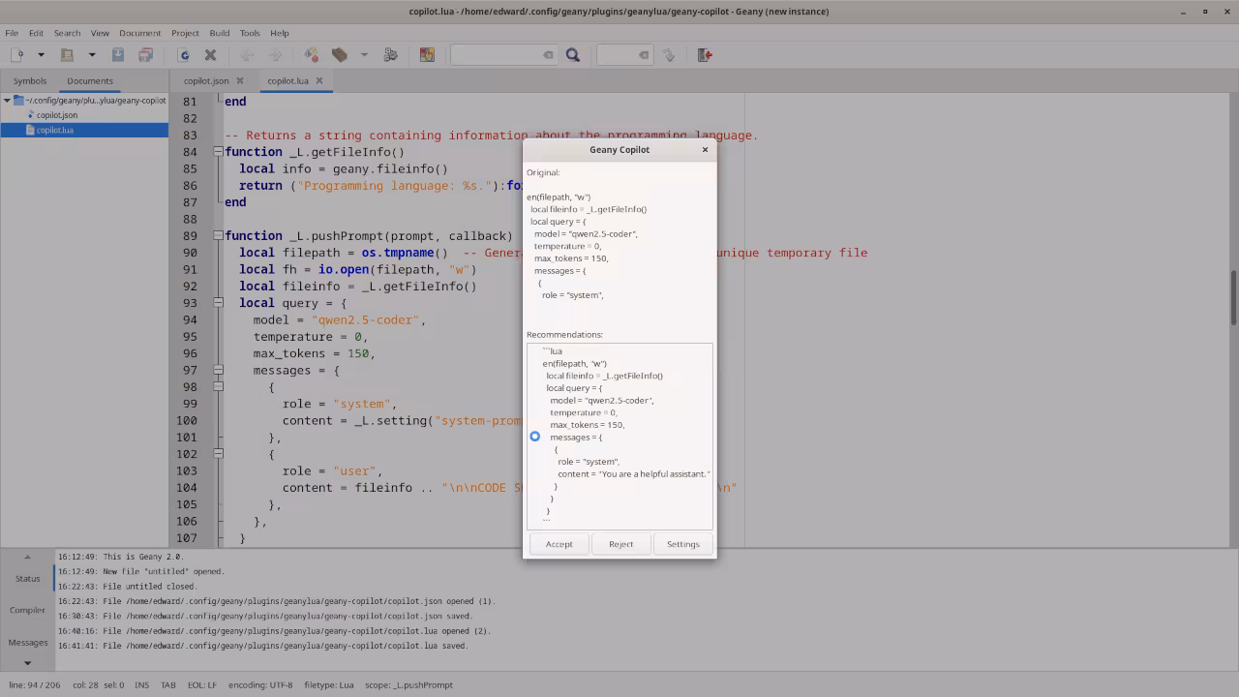1239x697 pixels.
Task: Select the recommendation radio button in Copilot dialog
Action: click(534, 437)
